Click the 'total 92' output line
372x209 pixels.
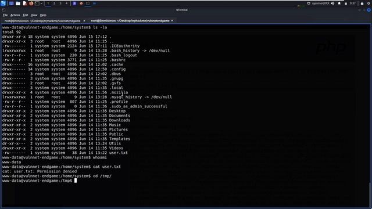pos(12,32)
